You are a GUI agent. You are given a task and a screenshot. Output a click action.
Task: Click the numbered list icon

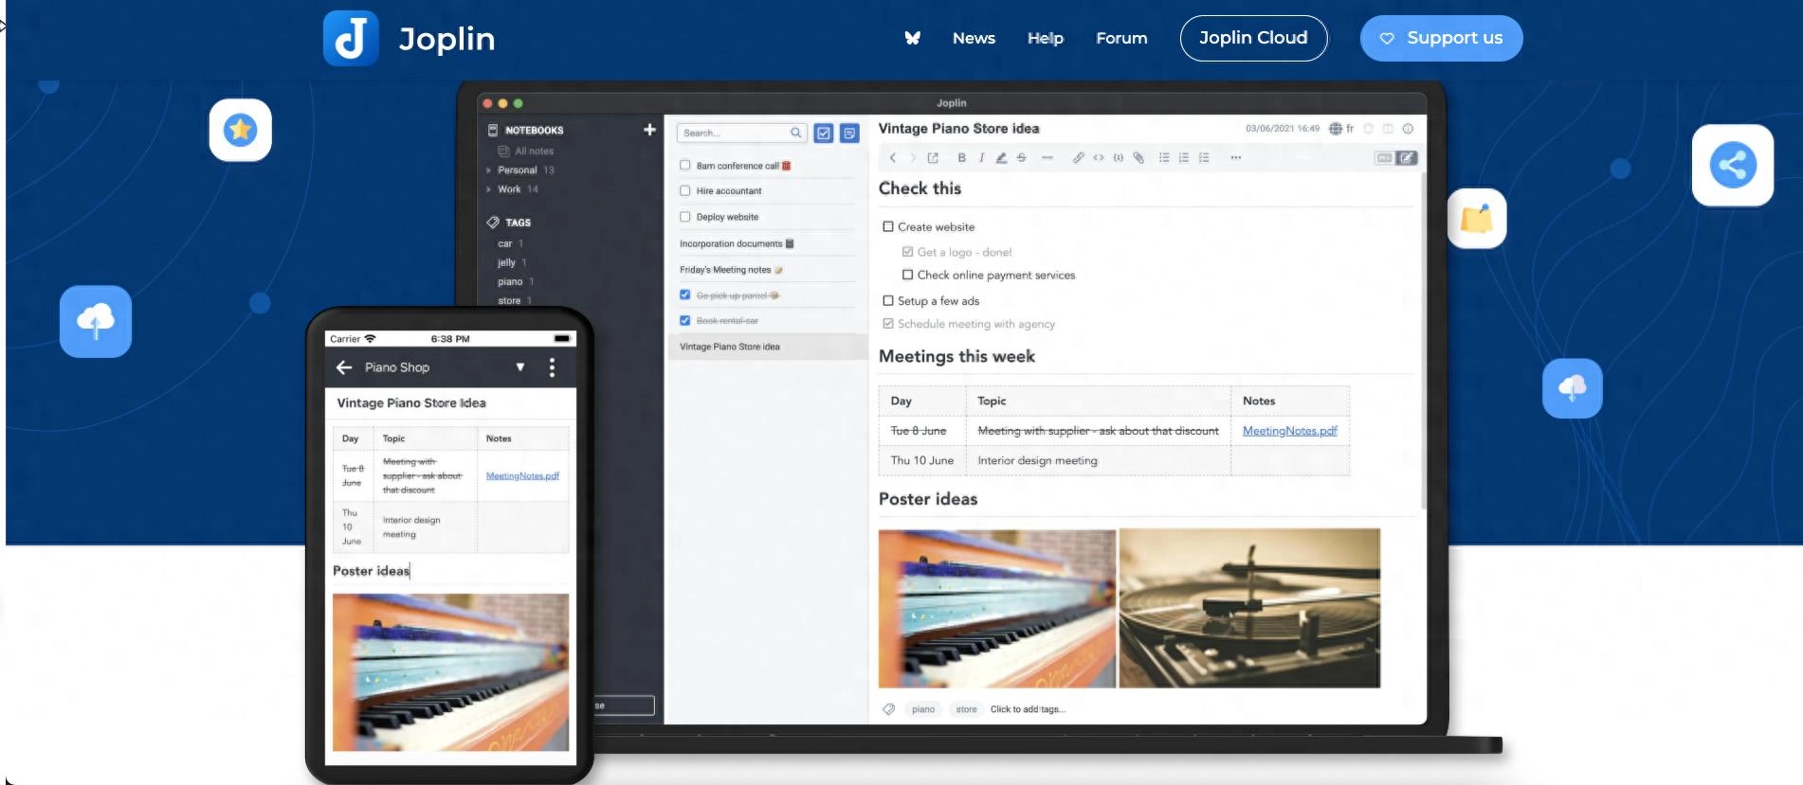1184,158
